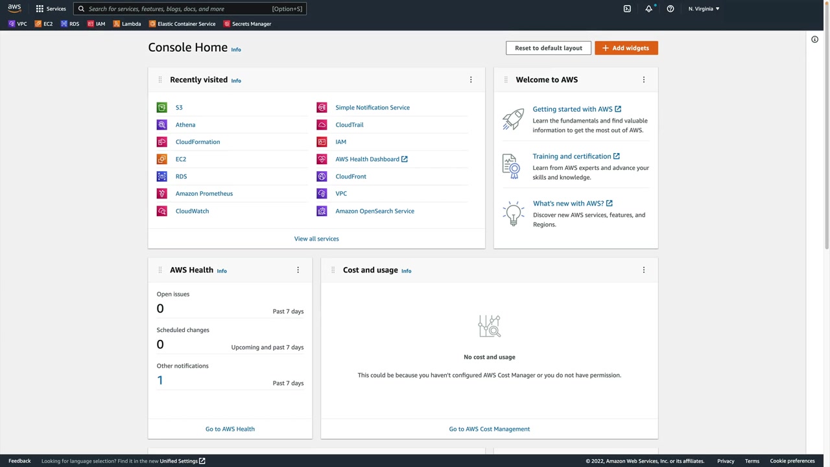Click Info link beside Console Home
Image resolution: width=830 pixels, height=467 pixels.
pos(236,49)
